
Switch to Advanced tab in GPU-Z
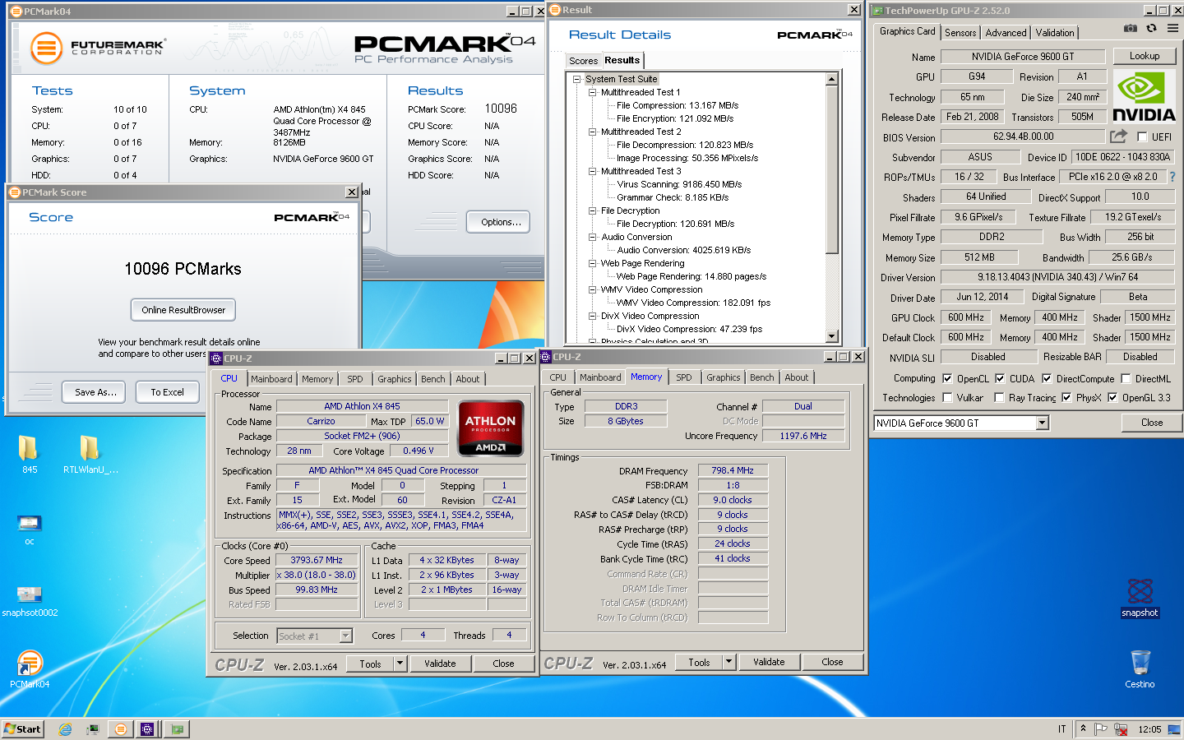[x=1006, y=33]
